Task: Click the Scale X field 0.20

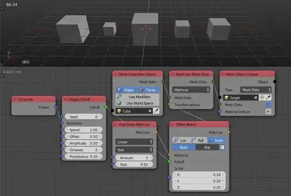Action: [x=199, y=174]
